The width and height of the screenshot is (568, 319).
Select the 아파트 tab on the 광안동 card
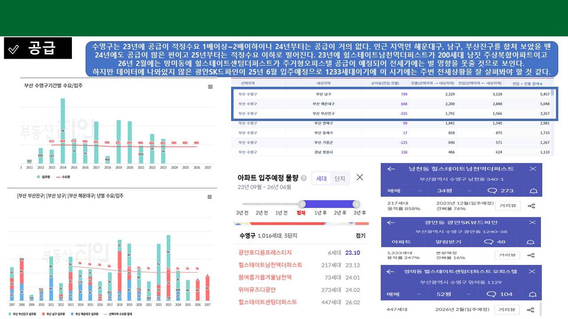(402, 242)
